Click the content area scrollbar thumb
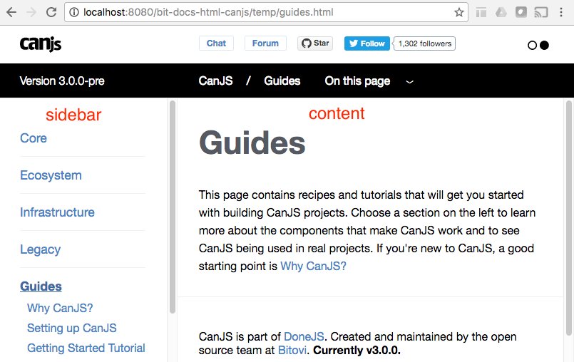This screenshot has height=362, width=574. click(569, 218)
